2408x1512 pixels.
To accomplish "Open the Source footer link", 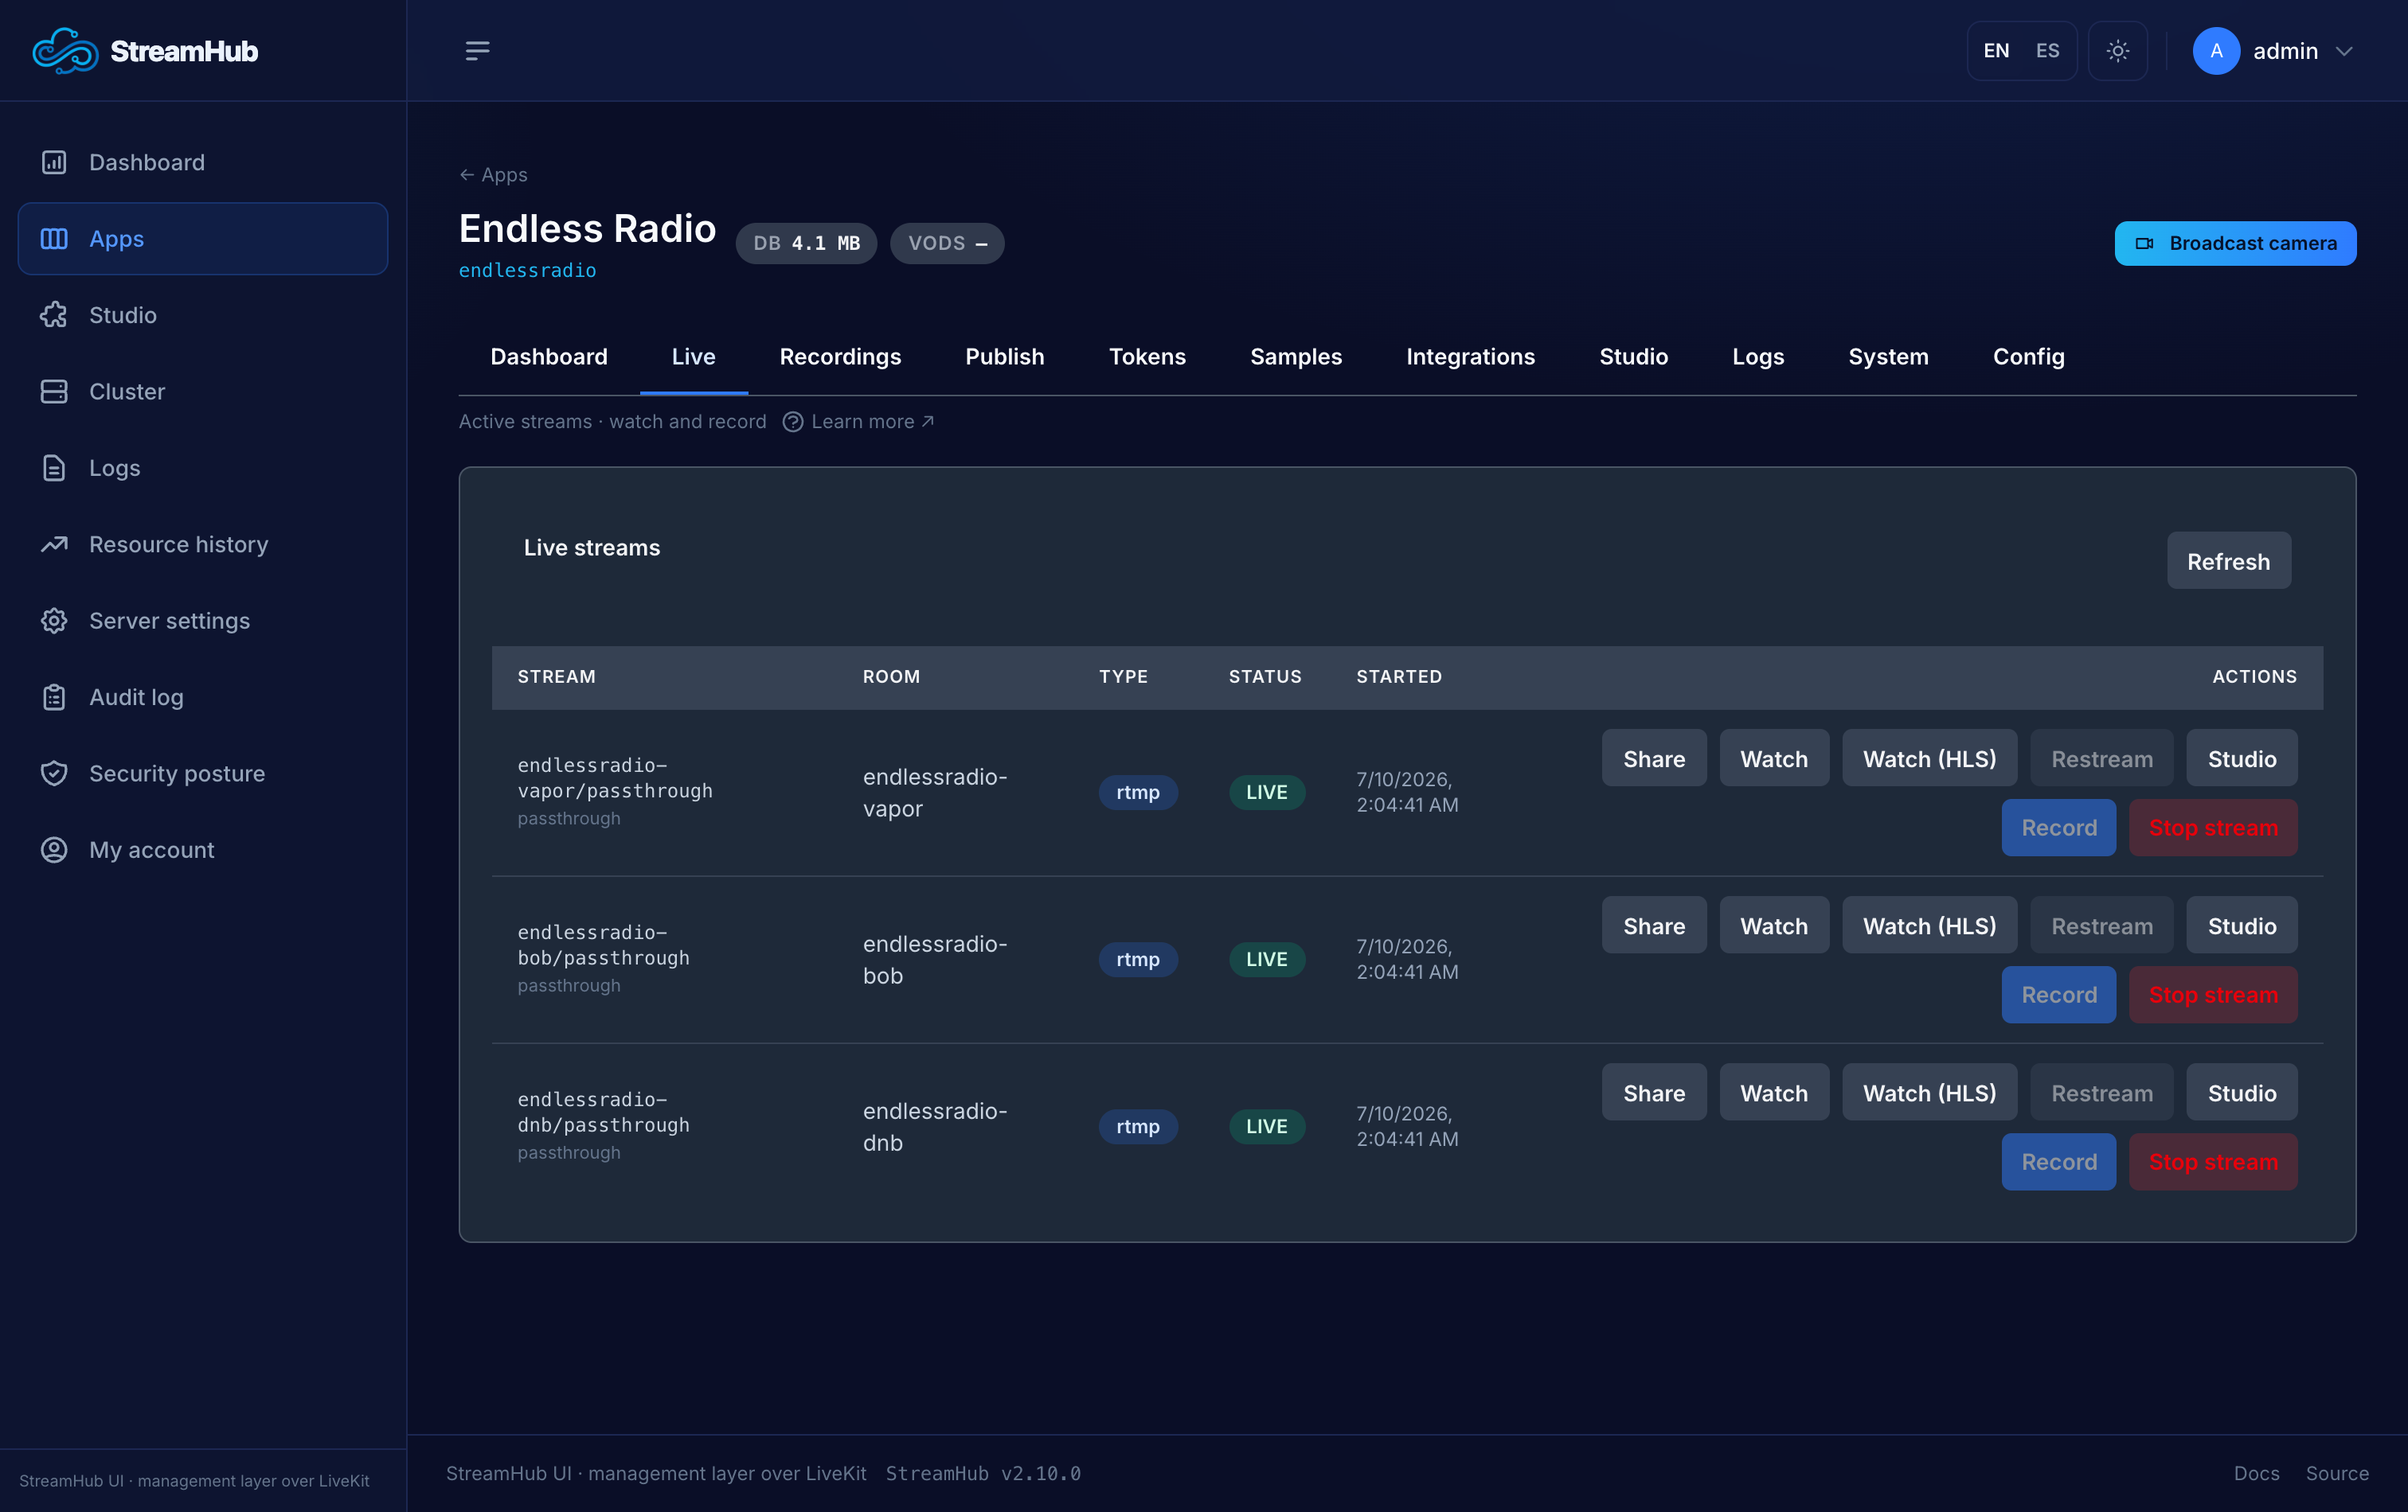I will (2336, 1473).
